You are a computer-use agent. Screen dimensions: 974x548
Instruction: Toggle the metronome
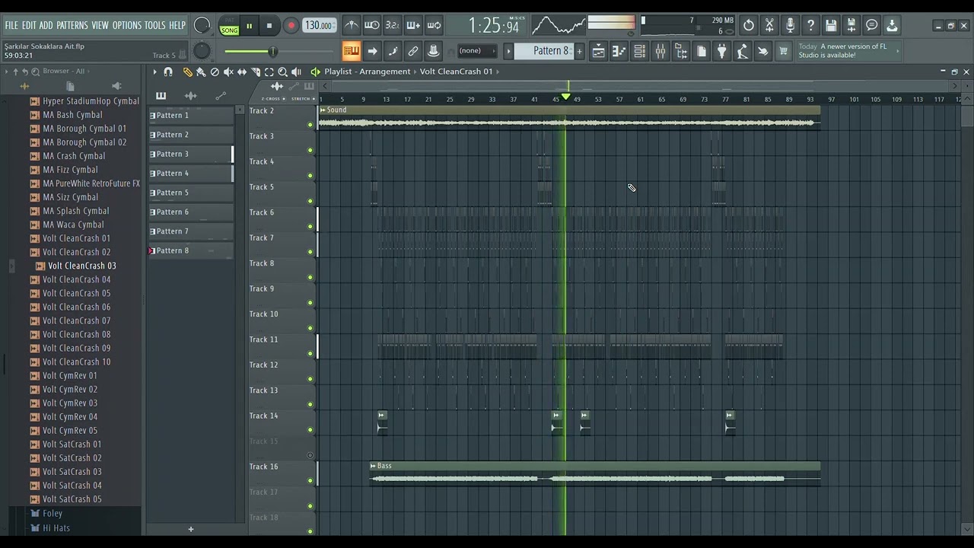[x=351, y=25]
